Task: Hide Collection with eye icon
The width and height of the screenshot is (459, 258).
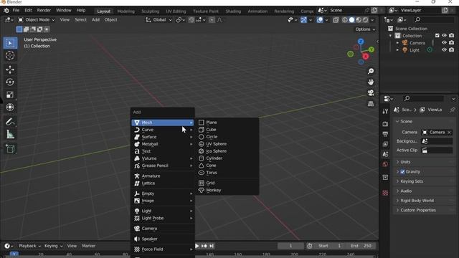Action: click(x=444, y=35)
